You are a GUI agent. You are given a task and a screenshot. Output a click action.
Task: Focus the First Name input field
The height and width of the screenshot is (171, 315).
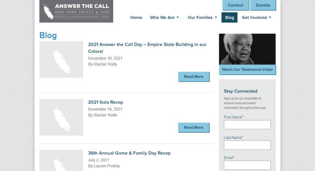click(247, 125)
